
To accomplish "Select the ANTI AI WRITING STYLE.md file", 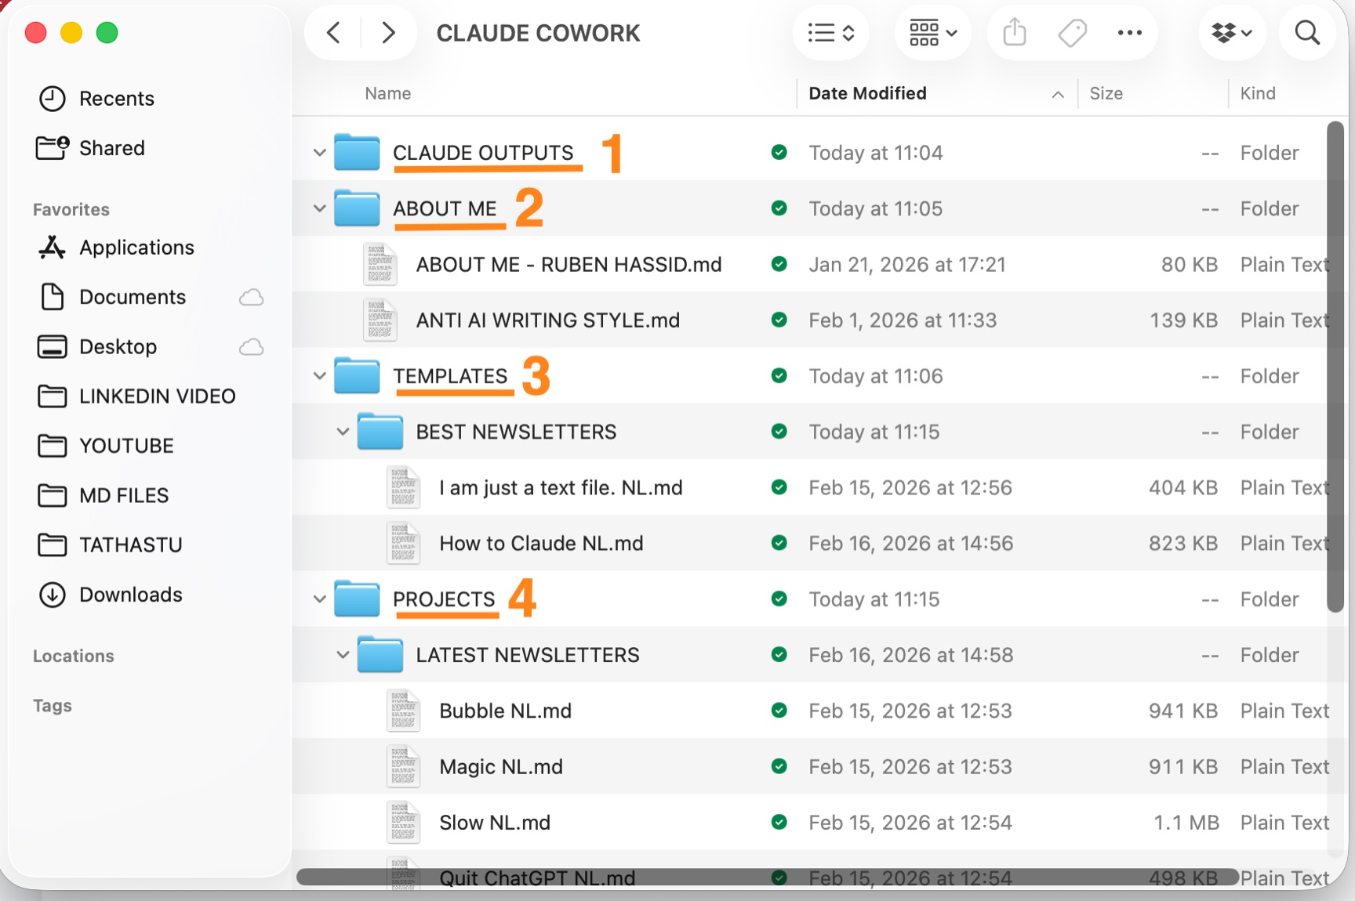I will (547, 320).
